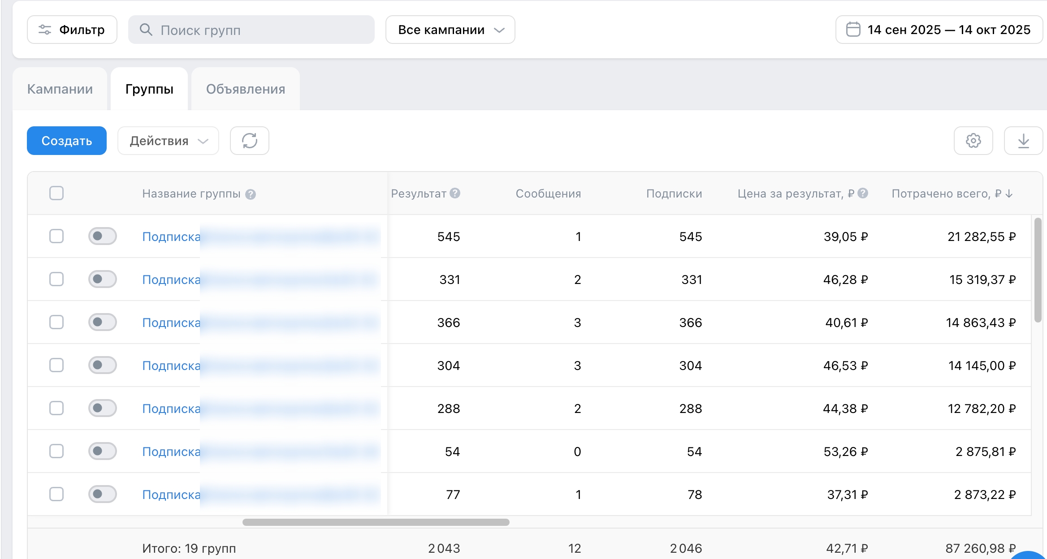This screenshot has height=559, width=1047.
Task: Enable the switch on the 77-result row
Action: [x=102, y=494]
